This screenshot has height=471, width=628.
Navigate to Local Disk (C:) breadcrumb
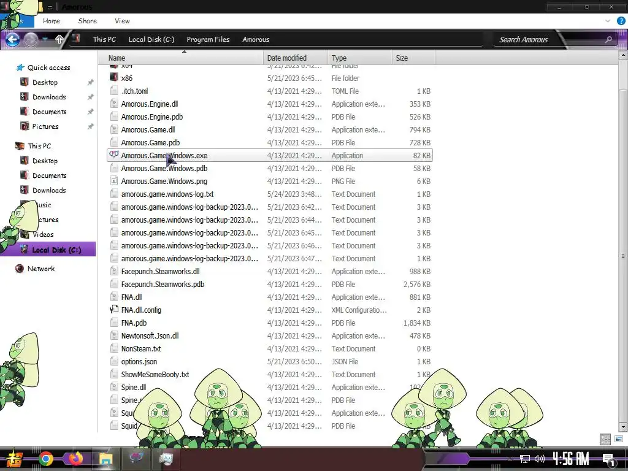(151, 39)
